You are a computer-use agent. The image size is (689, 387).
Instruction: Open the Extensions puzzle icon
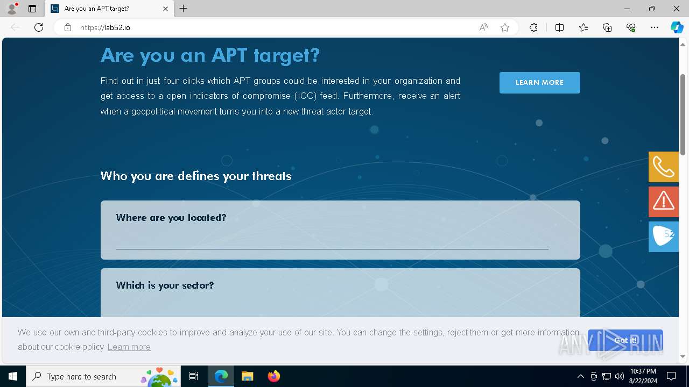point(533,27)
